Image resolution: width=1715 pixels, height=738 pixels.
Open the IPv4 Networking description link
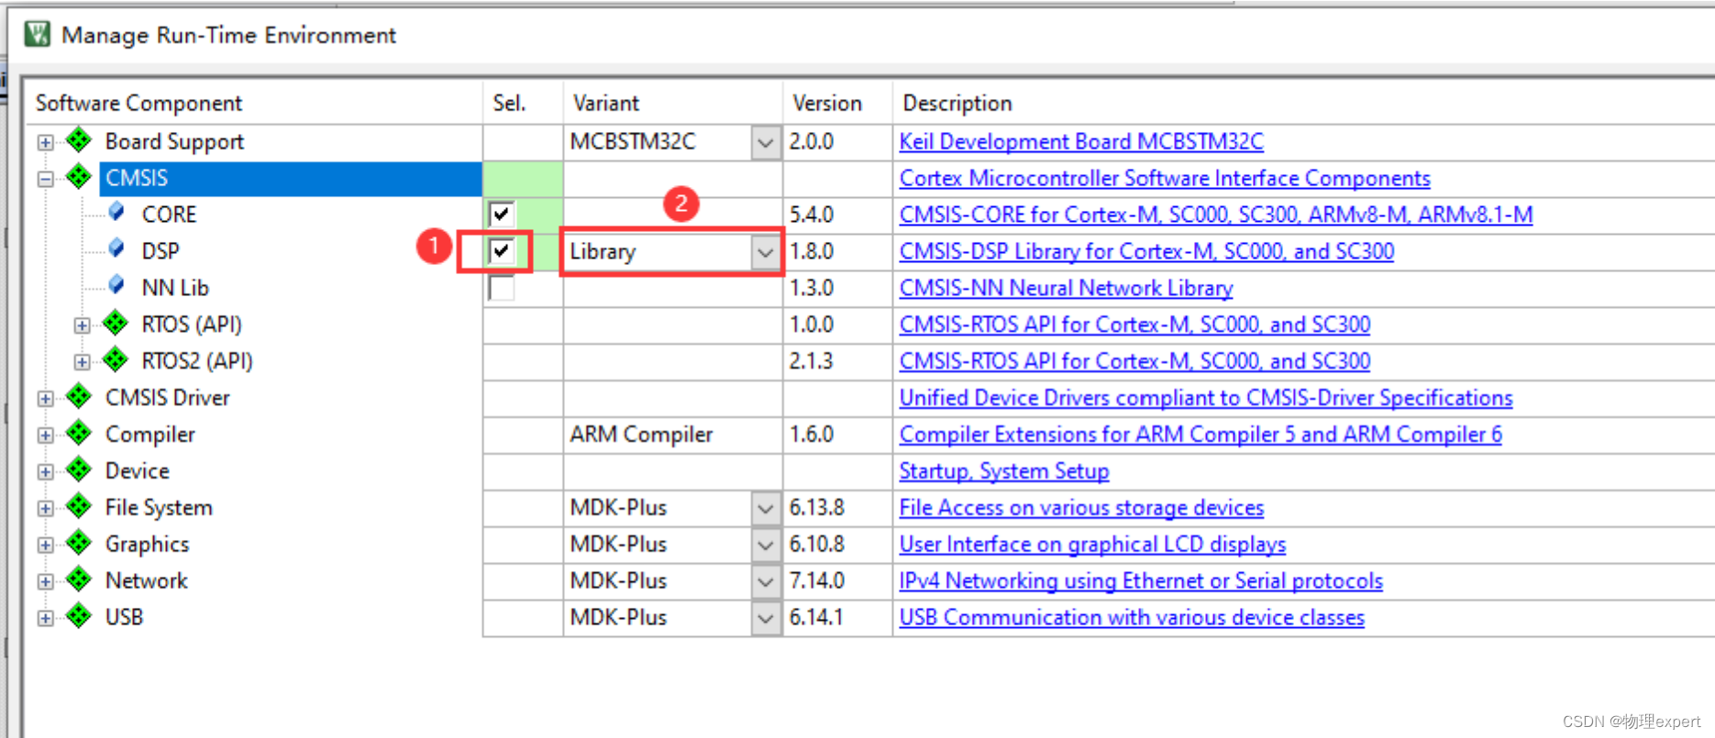[x=1141, y=582]
